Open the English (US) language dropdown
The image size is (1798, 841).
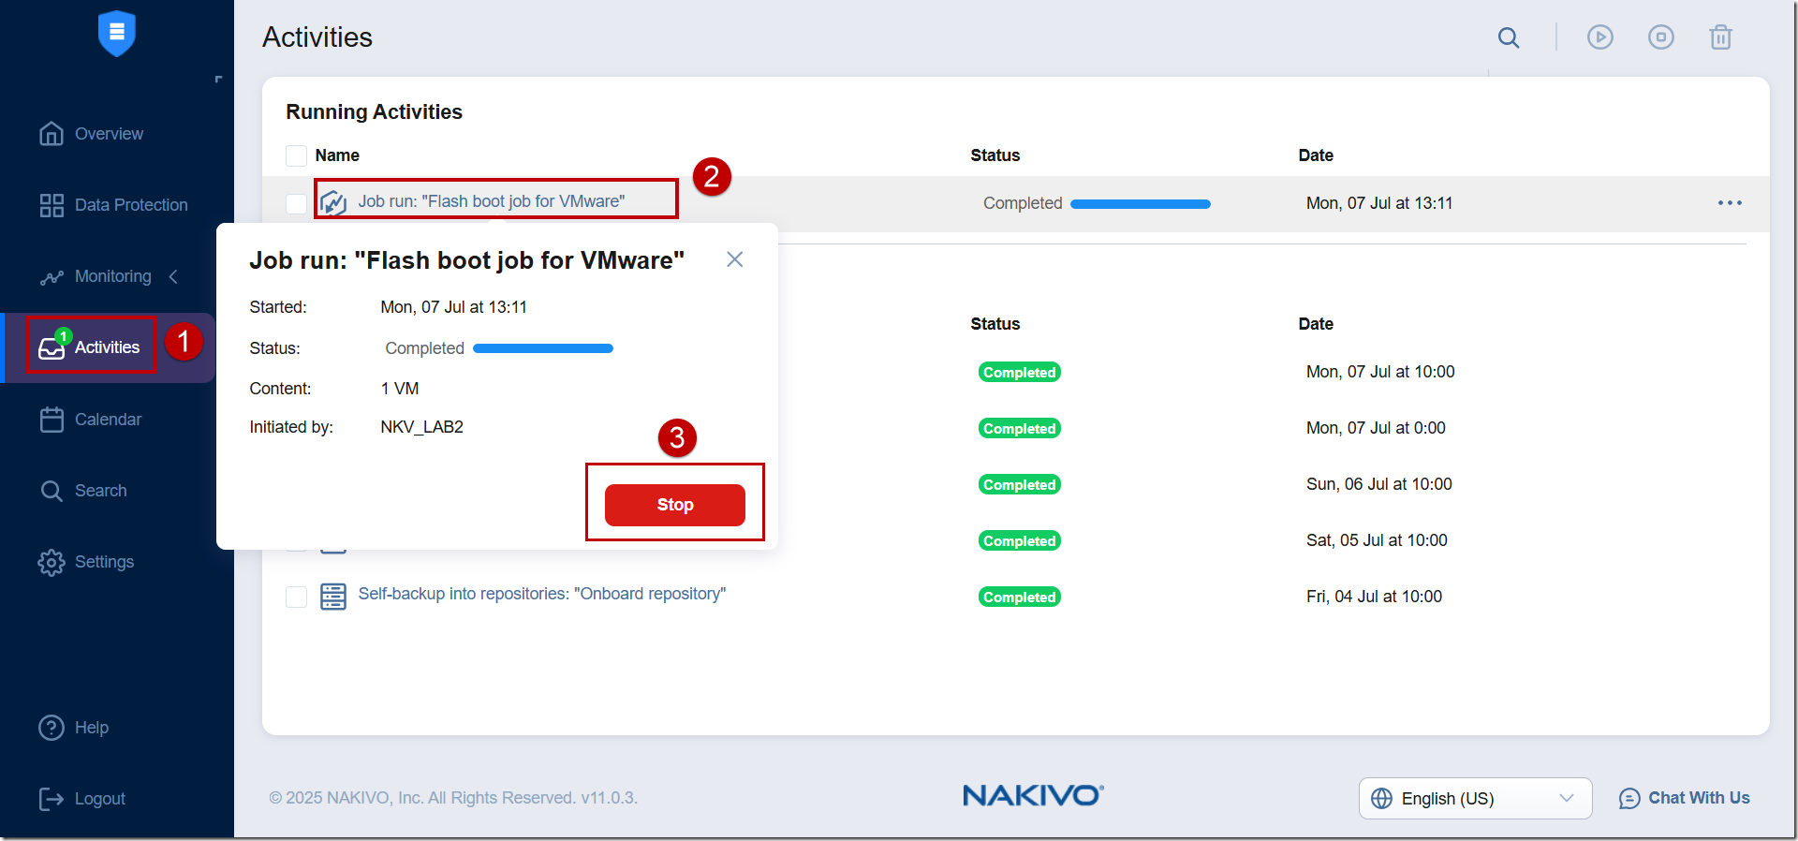click(x=1476, y=798)
